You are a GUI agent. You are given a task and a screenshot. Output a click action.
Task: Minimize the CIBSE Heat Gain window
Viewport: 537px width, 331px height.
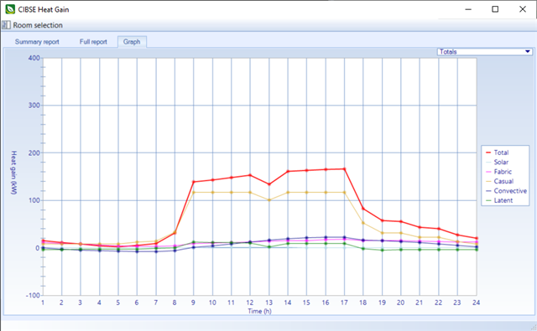pos(468,9)
